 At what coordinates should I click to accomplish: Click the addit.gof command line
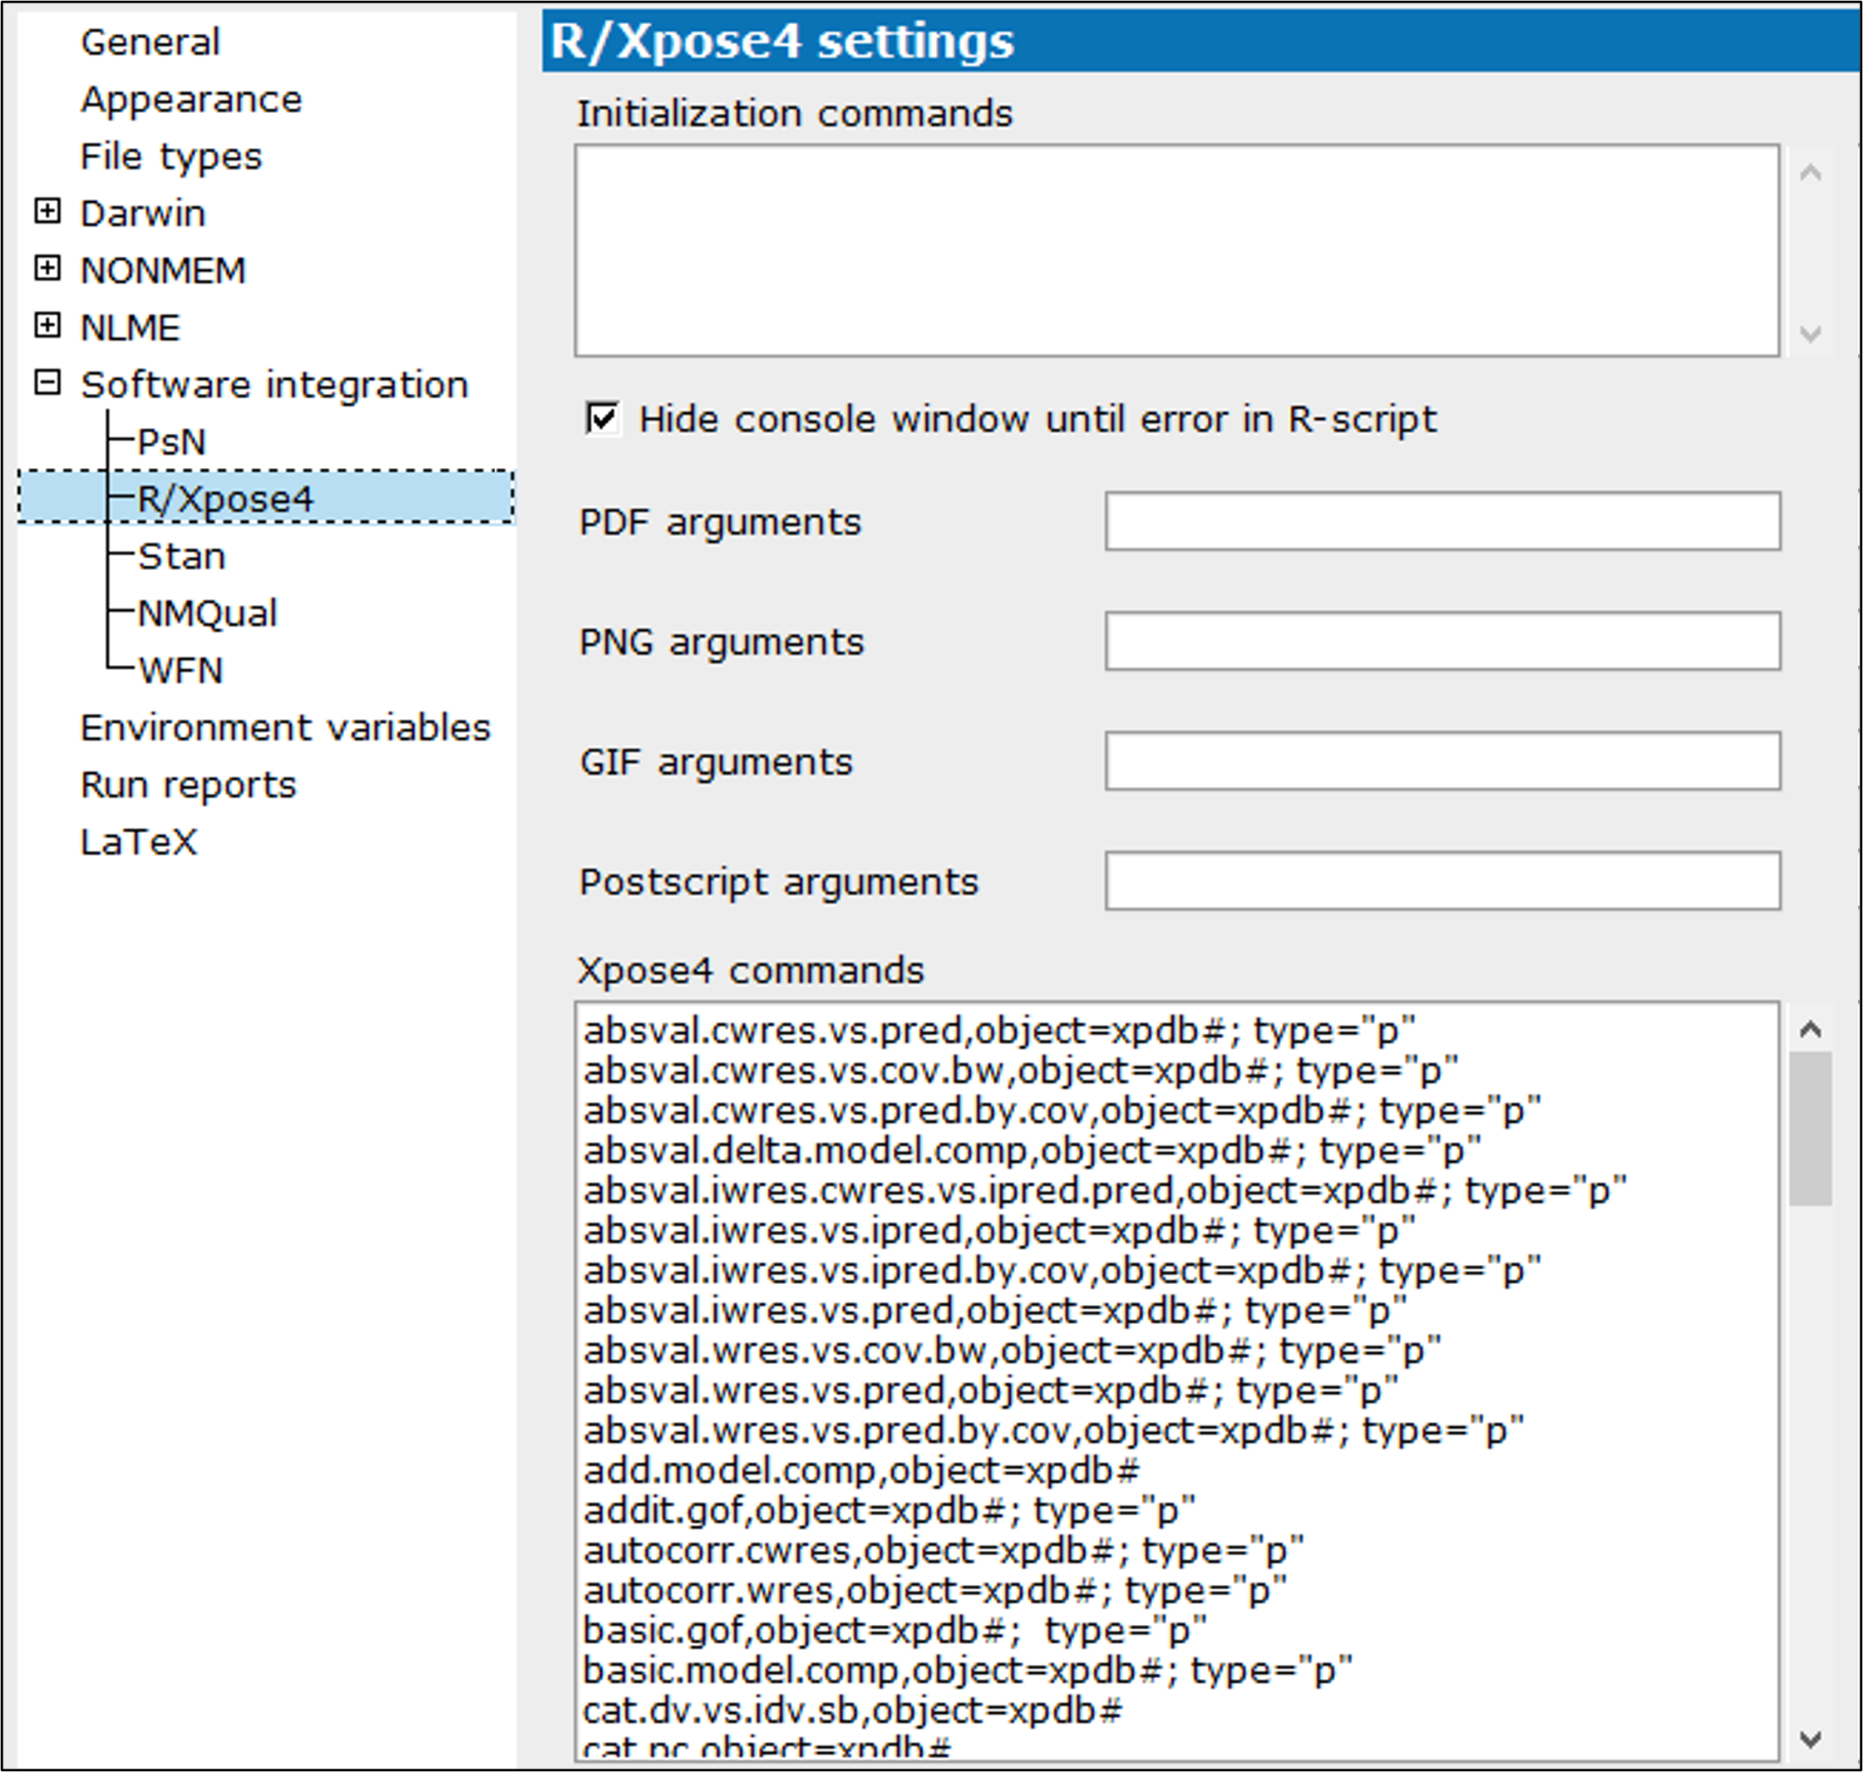pyautogui.click(x=890, y=1511)
